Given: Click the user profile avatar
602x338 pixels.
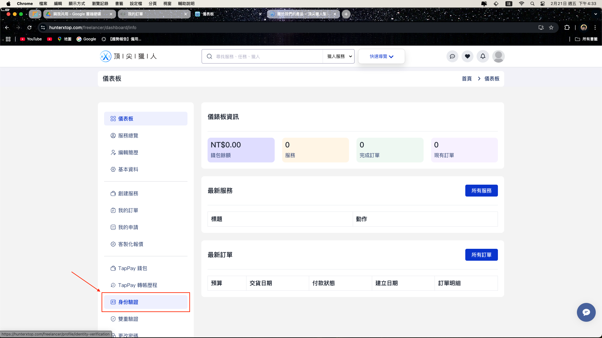Looking at the screenshot, I should [x=499, y=56].
